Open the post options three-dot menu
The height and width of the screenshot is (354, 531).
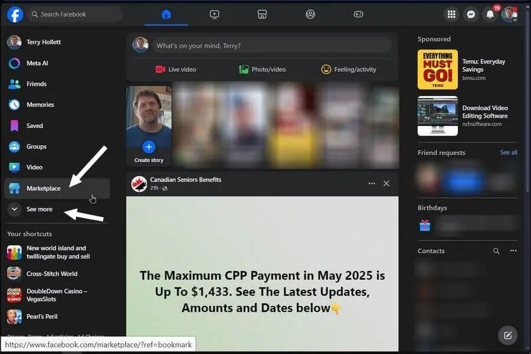[372, 184]
